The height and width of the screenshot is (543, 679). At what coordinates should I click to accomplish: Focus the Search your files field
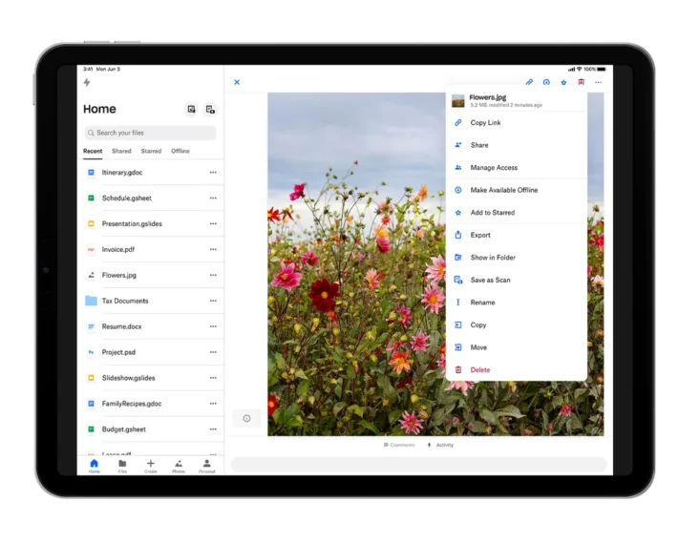[150, 133]
